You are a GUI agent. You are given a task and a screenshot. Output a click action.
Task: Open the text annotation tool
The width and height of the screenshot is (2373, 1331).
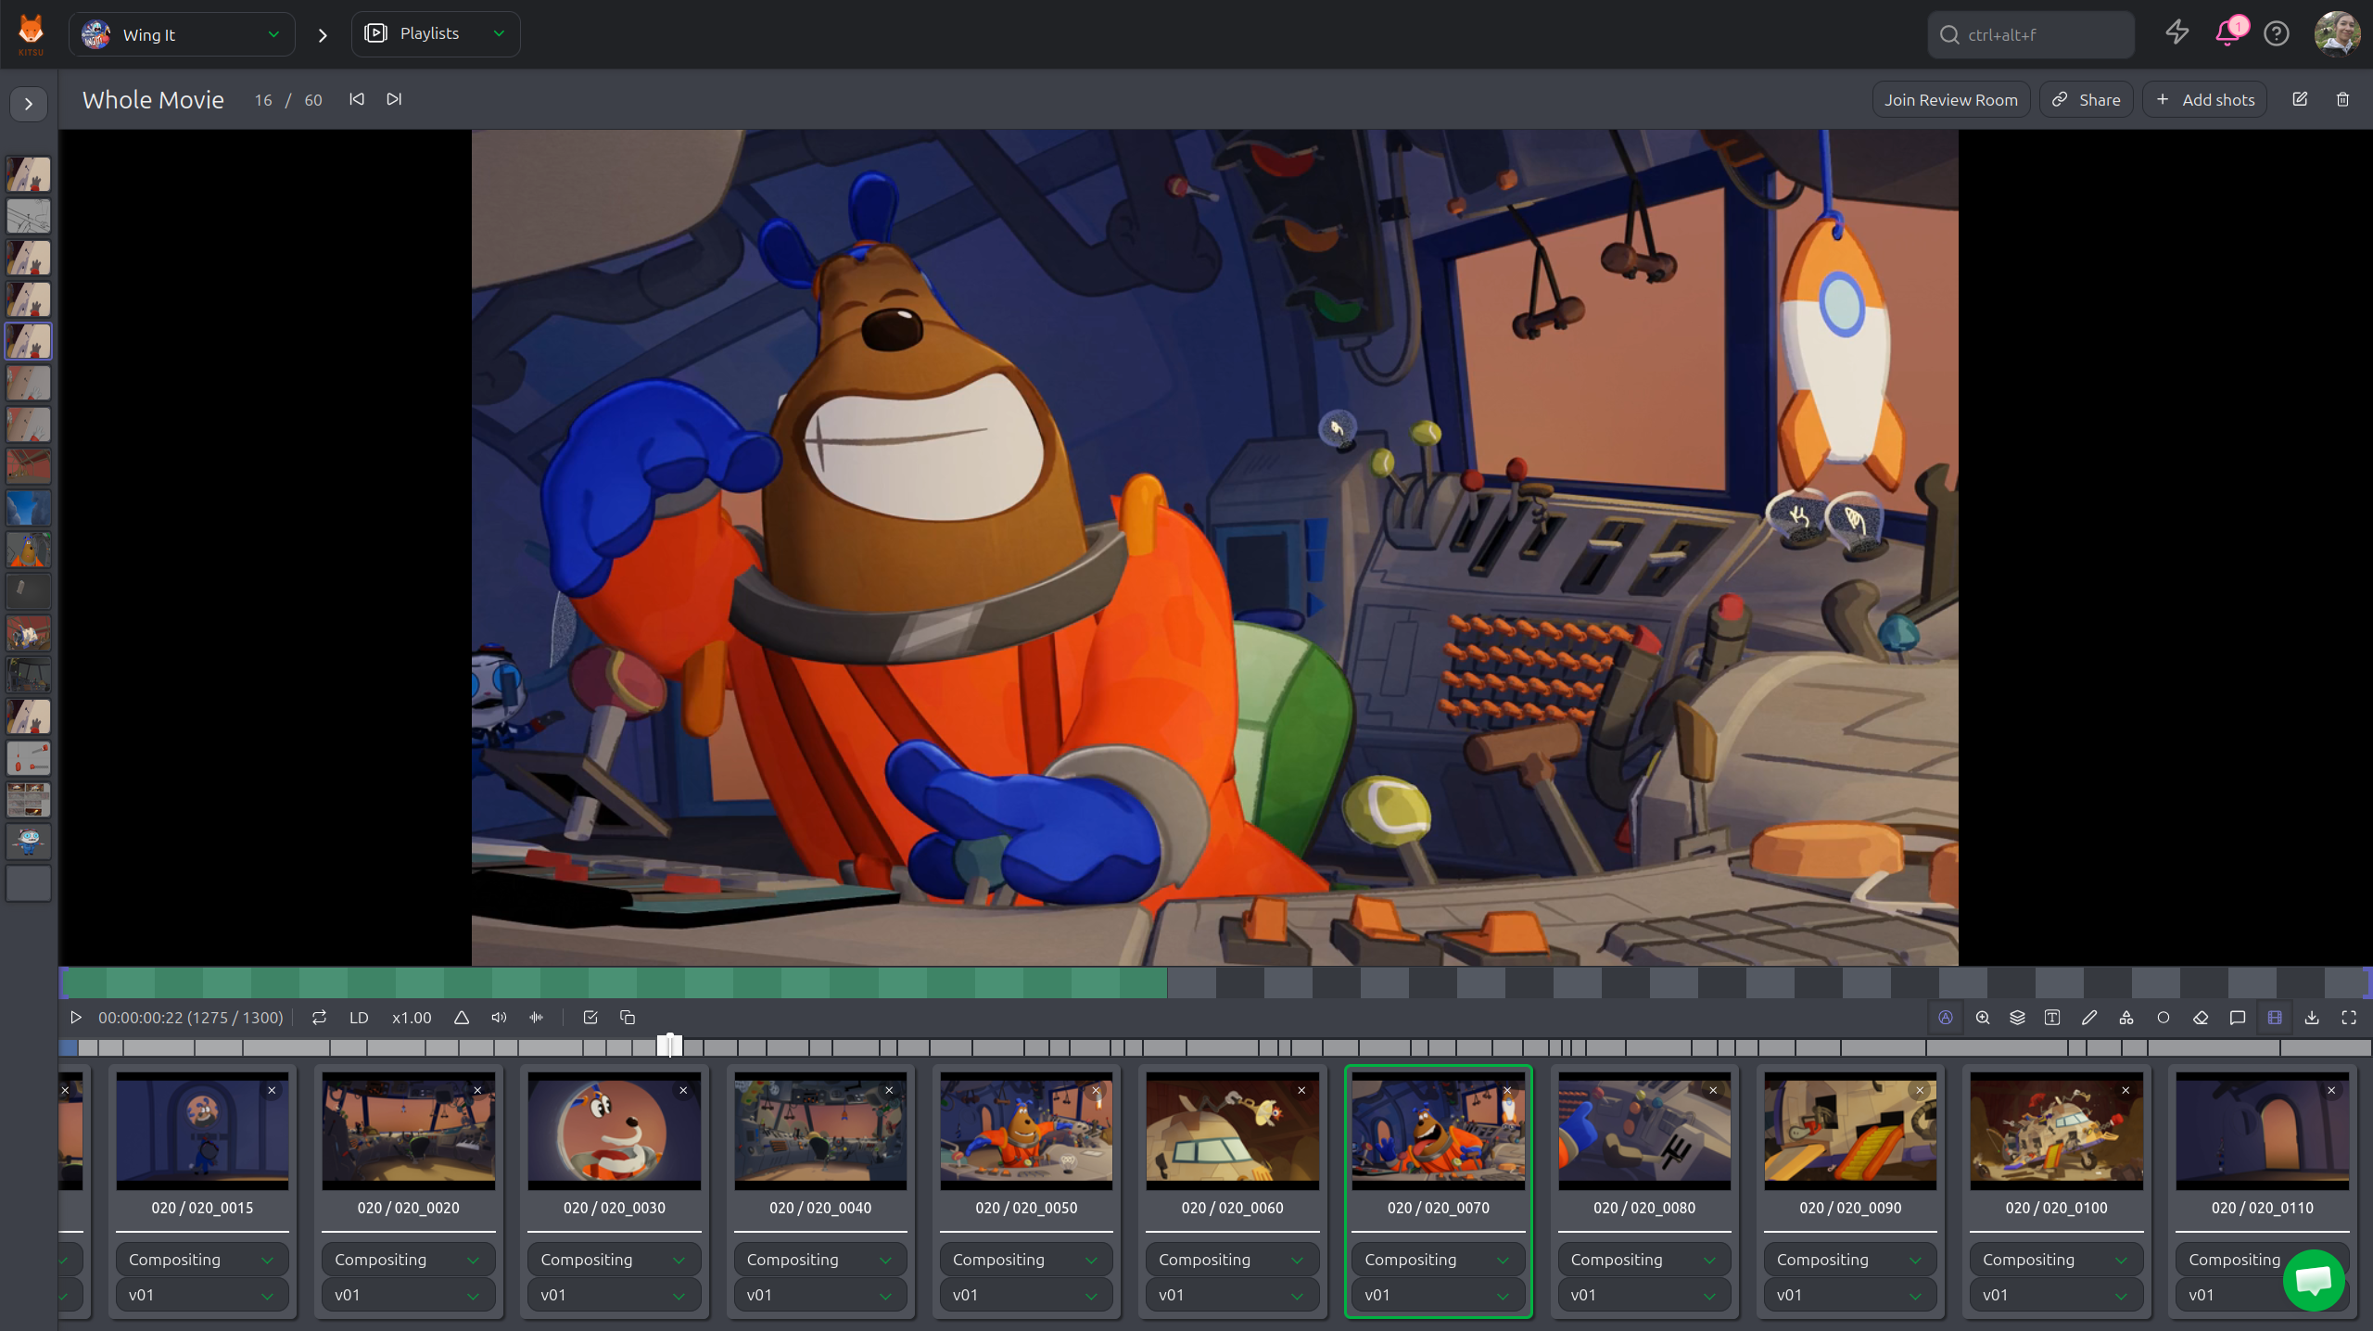click(x=2052, y=1018)
